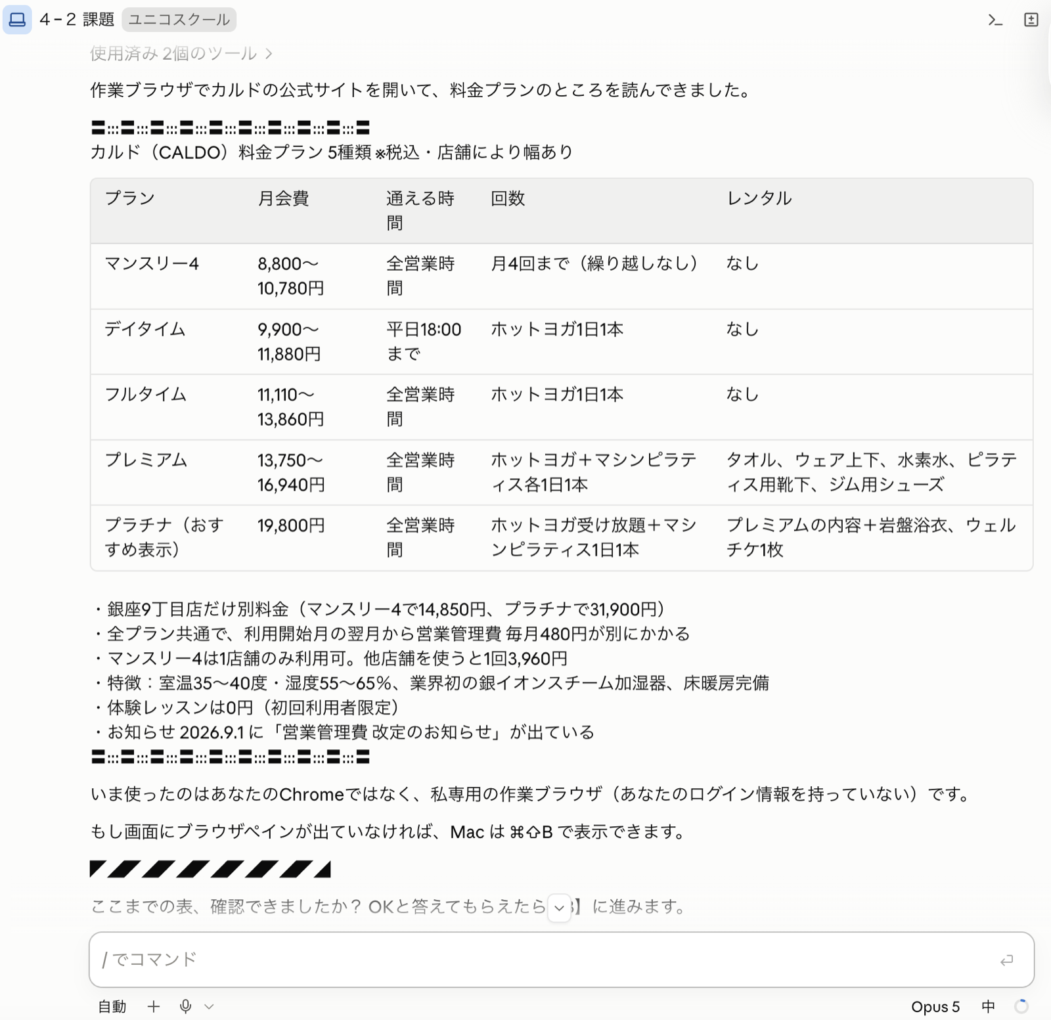Screen dimensions: 1051x1020
Task: Click the 19,800円 price cell
Action: pyautogui.click(x=291, y=525)
